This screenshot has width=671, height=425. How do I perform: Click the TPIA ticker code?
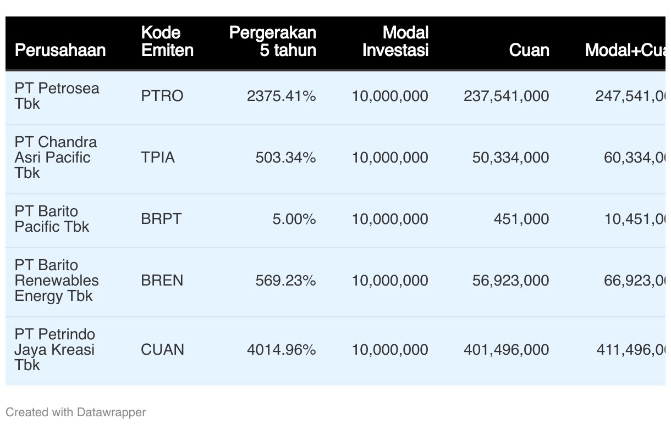click(158, 158)
